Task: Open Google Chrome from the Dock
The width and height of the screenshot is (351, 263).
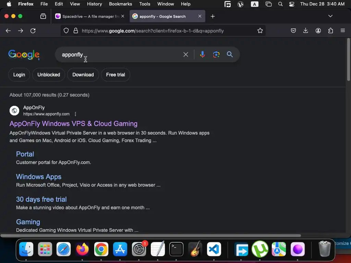Action: [101, 249]
